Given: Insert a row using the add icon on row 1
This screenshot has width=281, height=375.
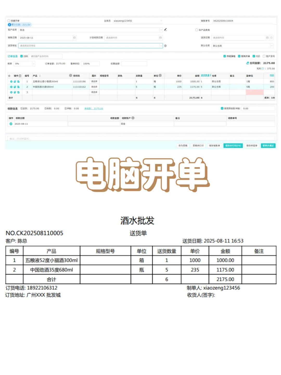Looking at the screenshot, I should (x=18, y=82).
